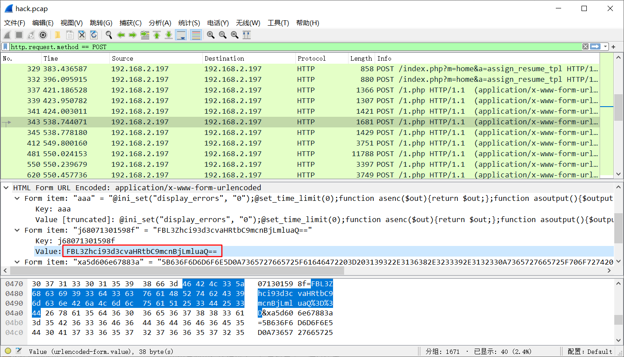Open the 编辑(E) menu

[x=43, y=23]
